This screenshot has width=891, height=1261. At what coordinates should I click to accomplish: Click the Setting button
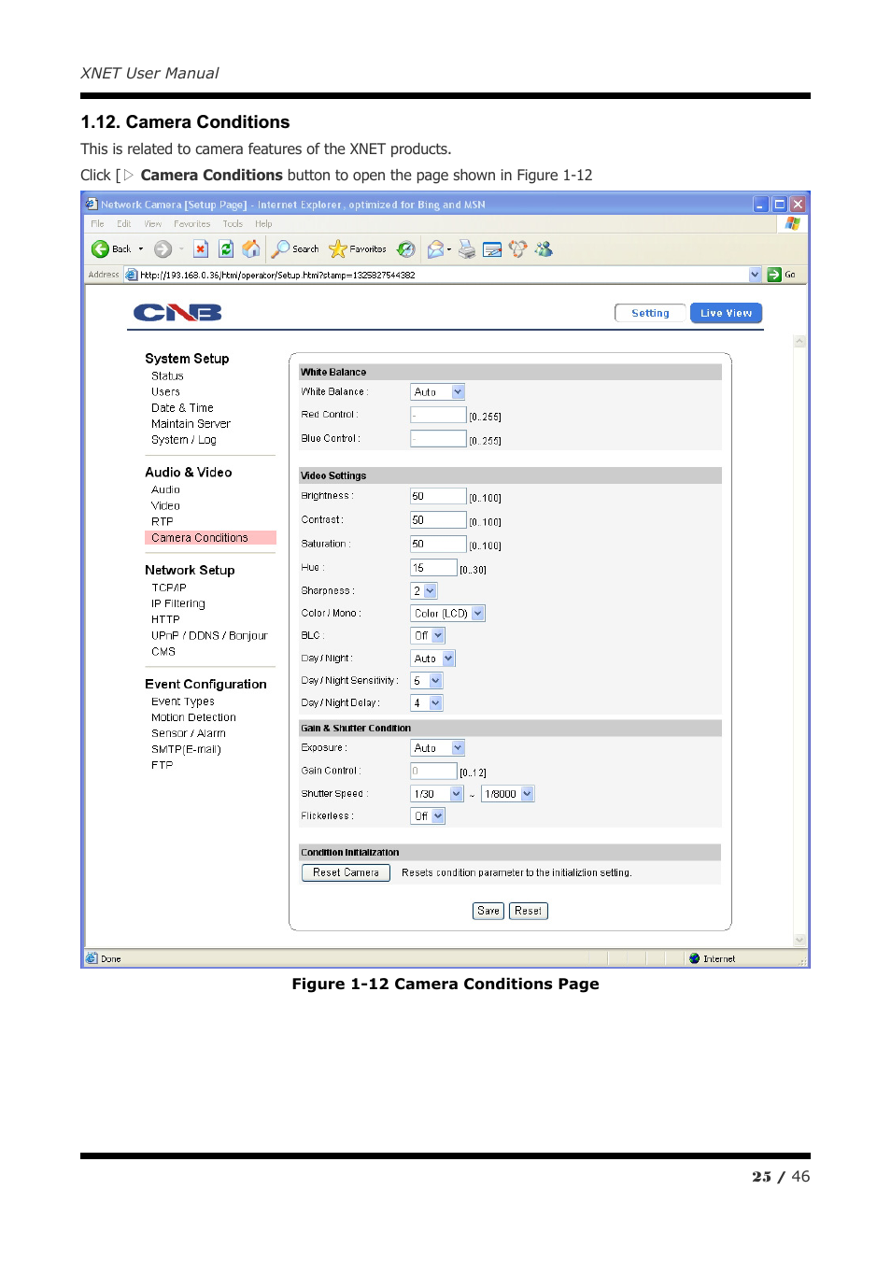click(650, 313)
